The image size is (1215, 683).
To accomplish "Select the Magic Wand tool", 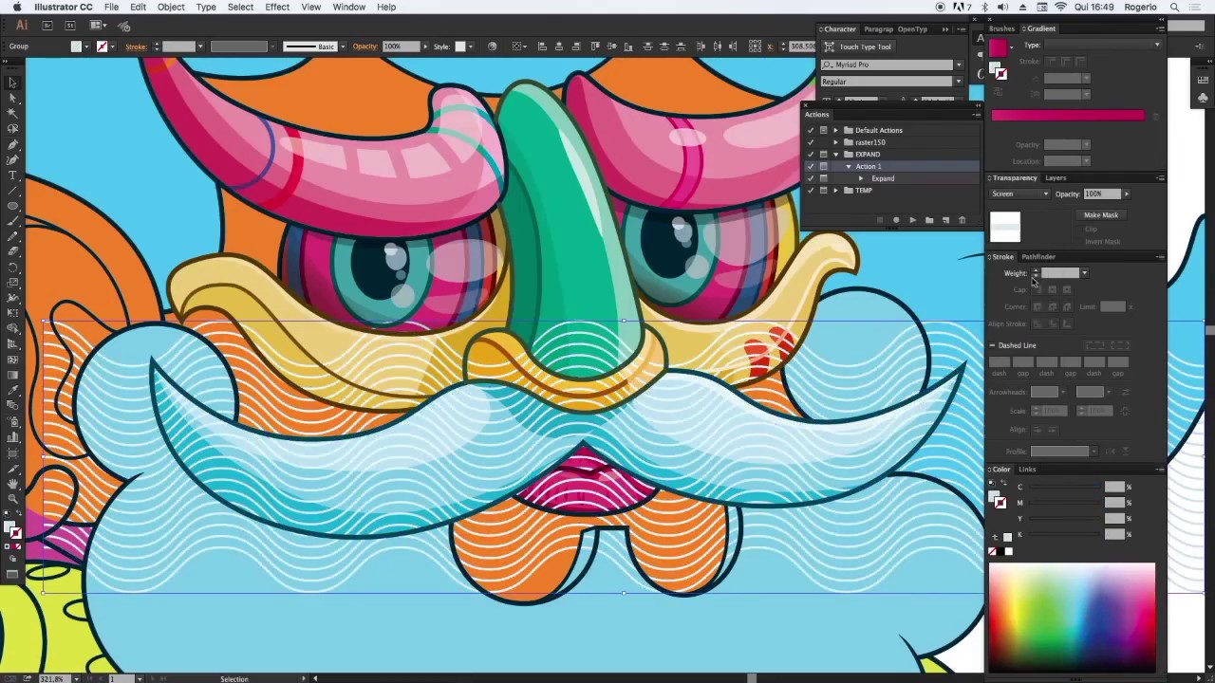I will 13,113.
